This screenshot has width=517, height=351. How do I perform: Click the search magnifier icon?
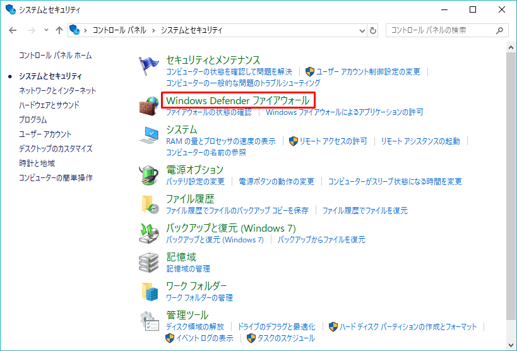coord(499,30)
